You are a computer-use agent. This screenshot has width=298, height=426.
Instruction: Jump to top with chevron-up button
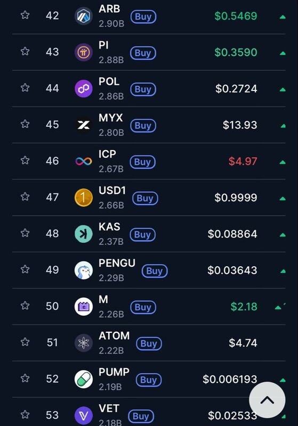(267, 400)
